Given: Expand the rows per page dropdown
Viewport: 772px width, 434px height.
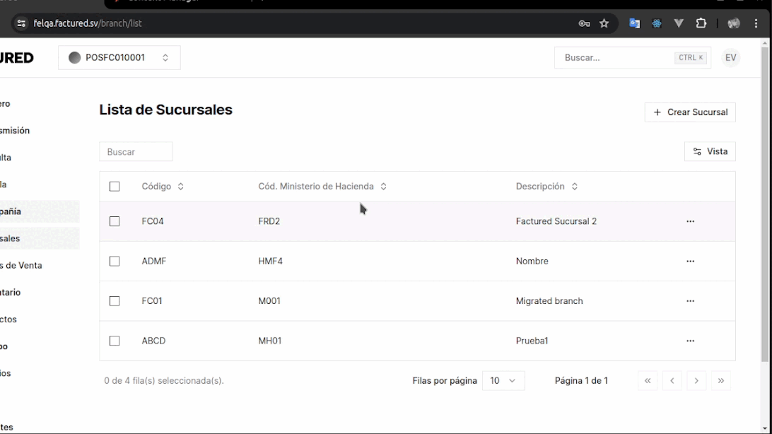Looking at the screenshot, I should coord(503,381).
